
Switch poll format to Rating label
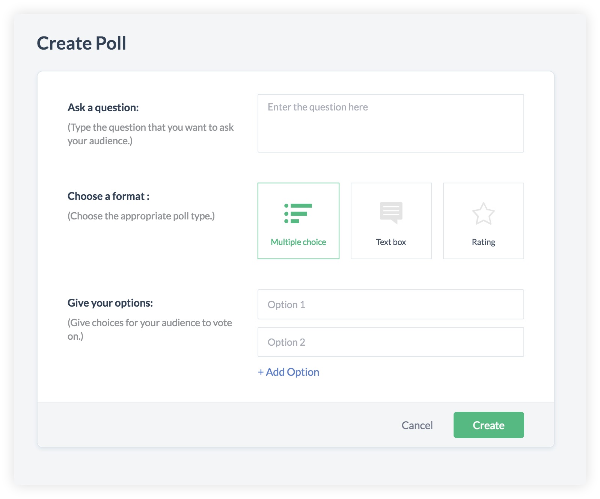pyautogui.click(x=483, y=242)
